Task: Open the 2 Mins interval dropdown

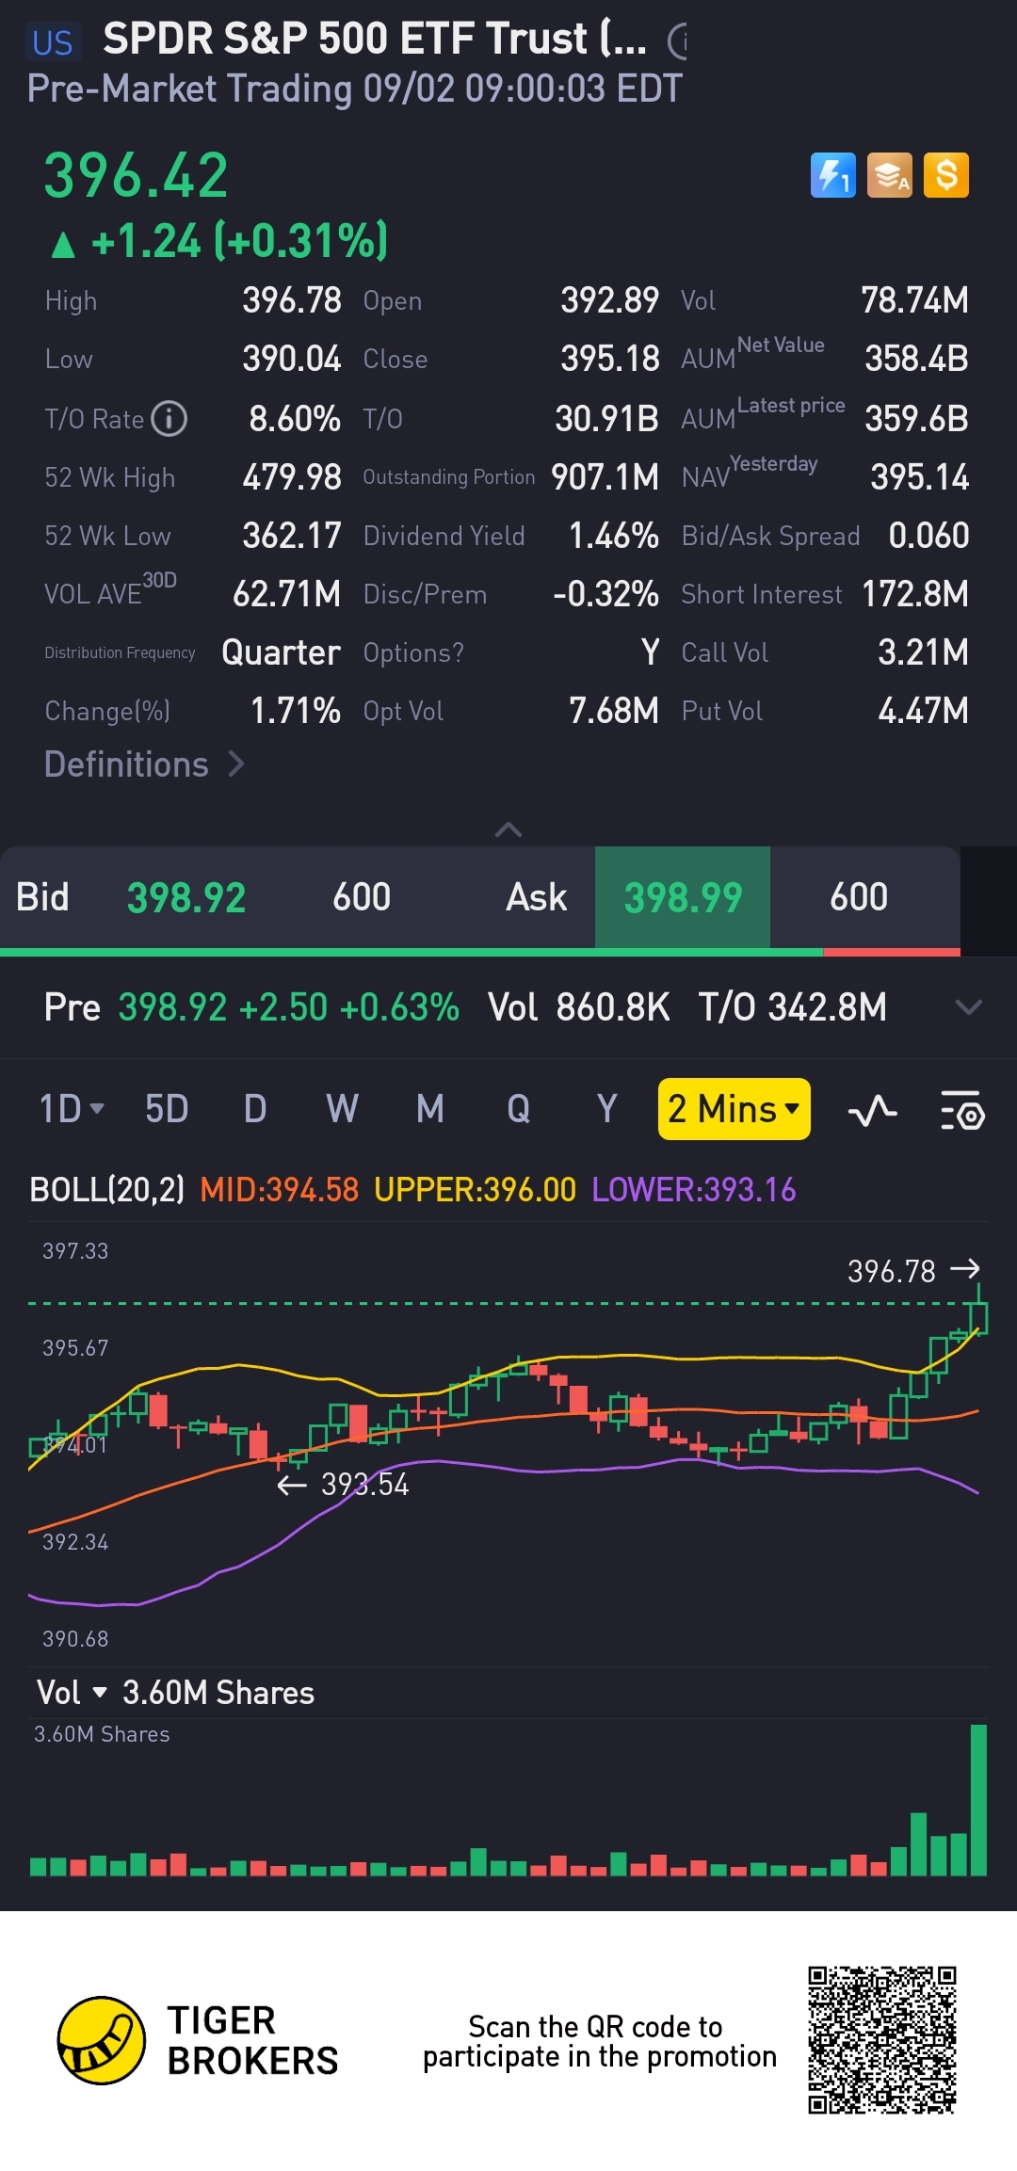Action: (734, 1109)
